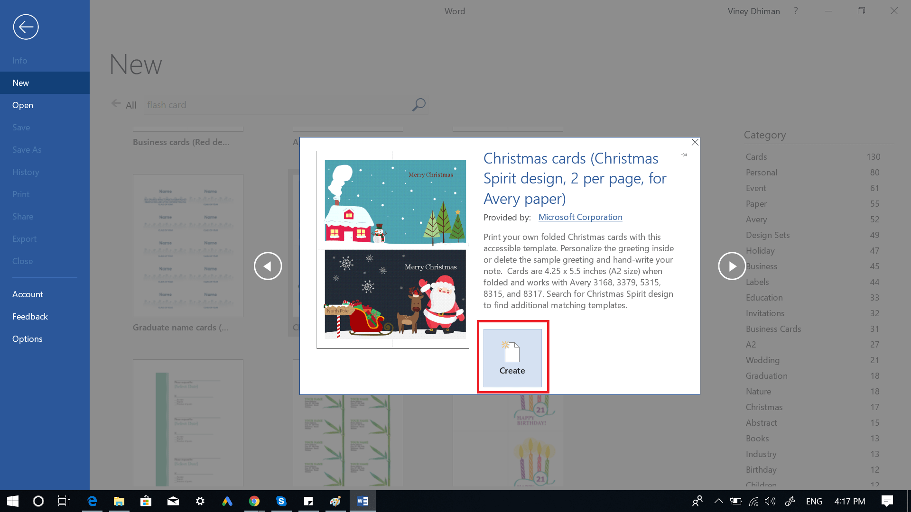Click the Create button
The image size is (911, 512).
[x=512, y=358]
